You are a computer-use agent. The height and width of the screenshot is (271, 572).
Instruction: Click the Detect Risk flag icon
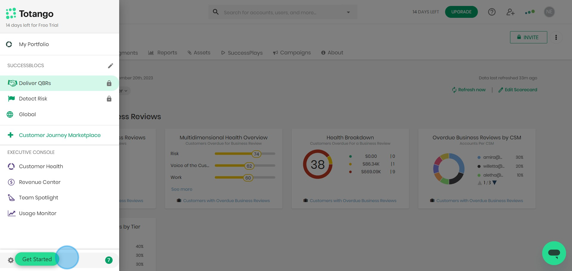(11, 98)
